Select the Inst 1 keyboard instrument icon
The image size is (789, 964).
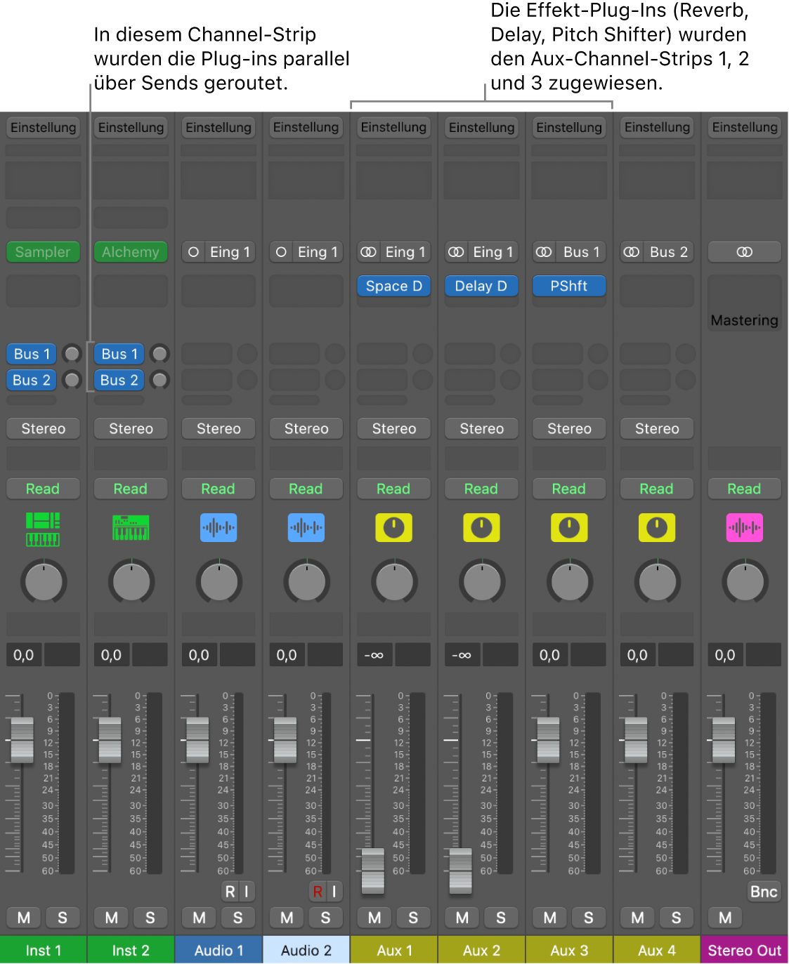[43, 527]
